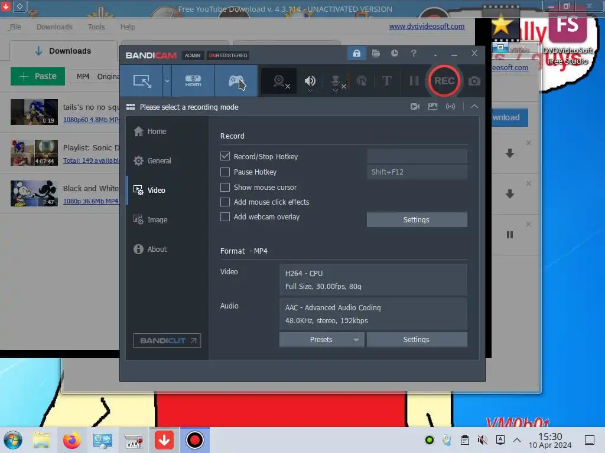Collapse Bandicam panel with chevron
The image size is (605, 453).
click(x=474, y=107)
